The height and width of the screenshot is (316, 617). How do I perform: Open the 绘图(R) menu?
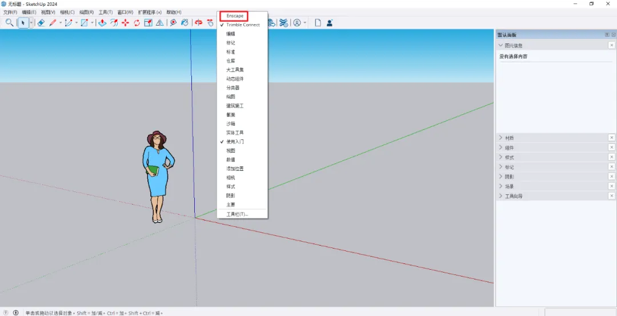[x=87, y=12]
